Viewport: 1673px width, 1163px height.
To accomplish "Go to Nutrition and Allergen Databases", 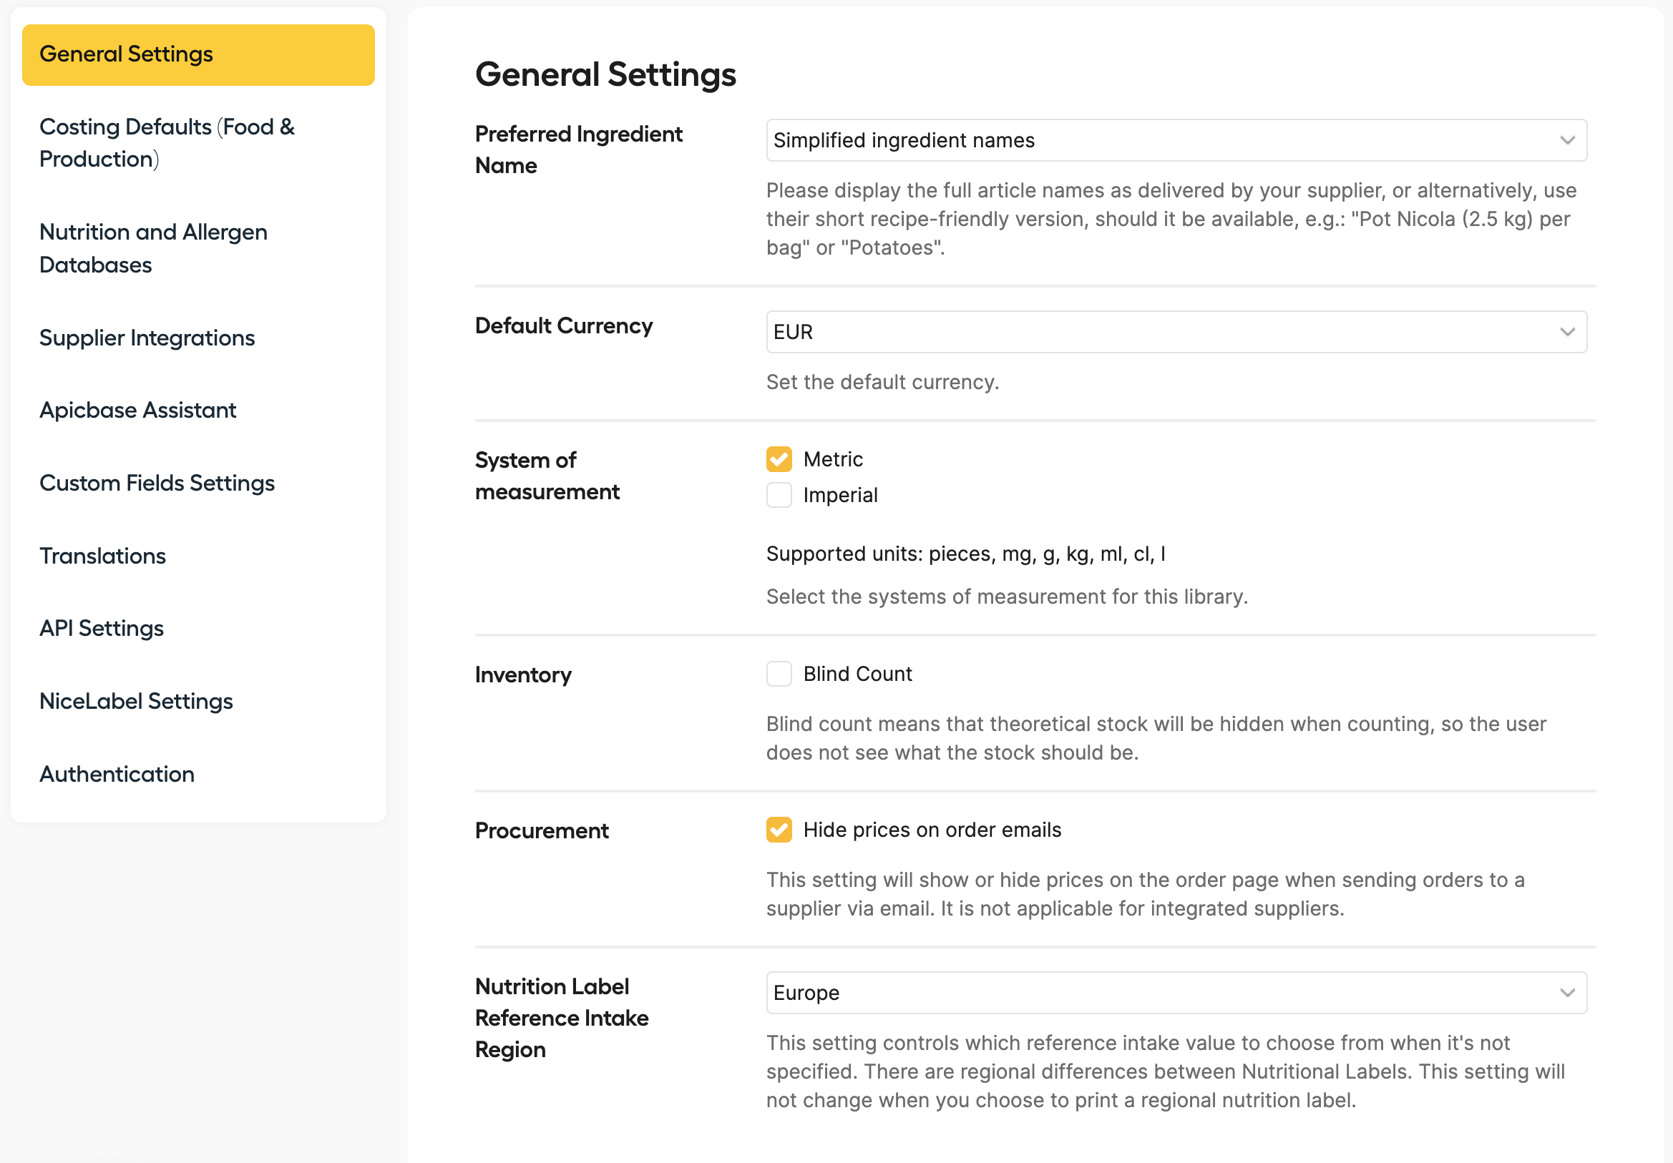I will [153, 248].
